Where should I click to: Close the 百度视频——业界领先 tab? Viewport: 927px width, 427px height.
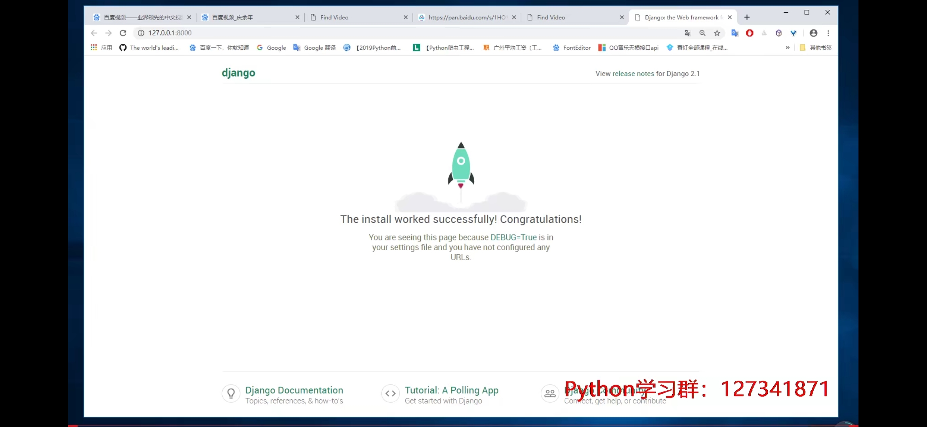pos(189,17)
